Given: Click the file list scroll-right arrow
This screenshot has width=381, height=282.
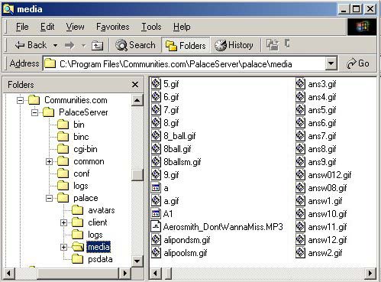Looking at the screenshot, I should pos(370,274).
